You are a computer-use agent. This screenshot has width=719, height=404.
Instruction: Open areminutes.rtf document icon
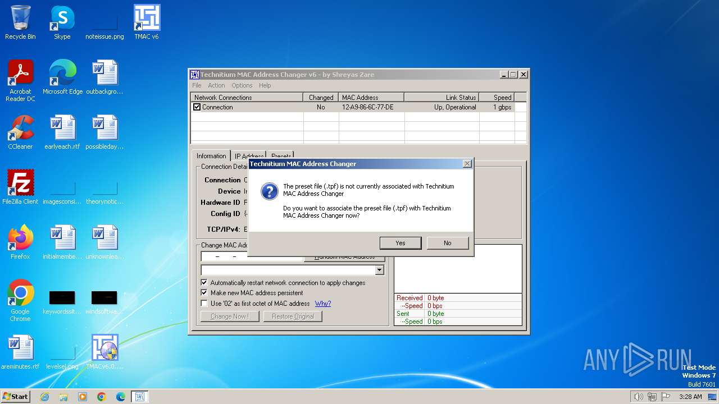(20, 352)
